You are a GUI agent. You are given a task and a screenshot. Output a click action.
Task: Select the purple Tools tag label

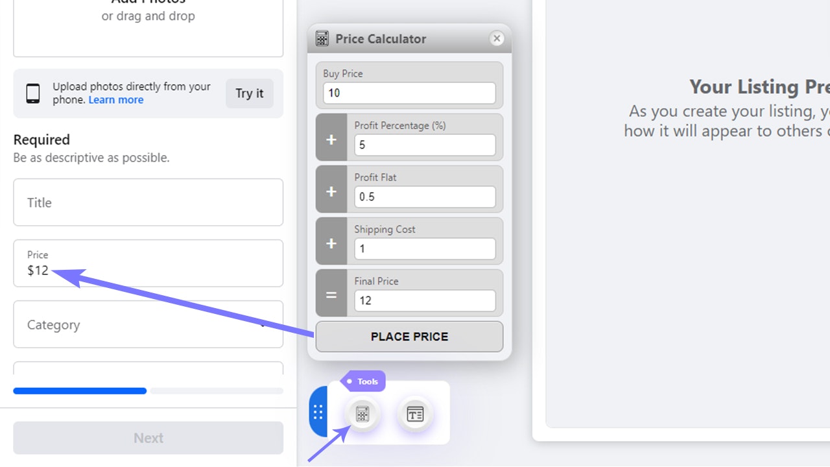click(x=363, y=381)
